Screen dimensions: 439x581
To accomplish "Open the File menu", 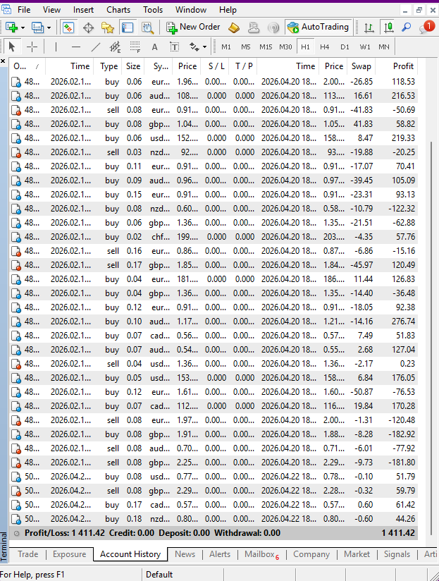I will [24, 10].
